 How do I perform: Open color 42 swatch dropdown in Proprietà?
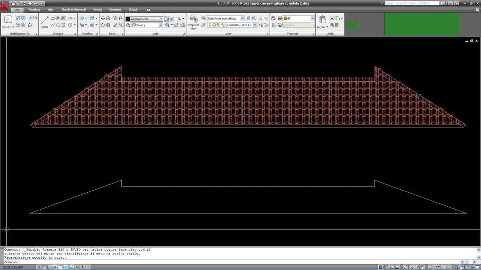(312, 19)
